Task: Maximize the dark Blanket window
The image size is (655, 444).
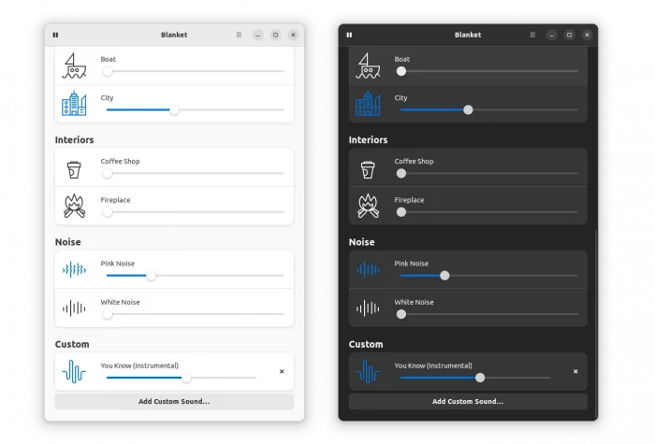Action: pos(569,35)
